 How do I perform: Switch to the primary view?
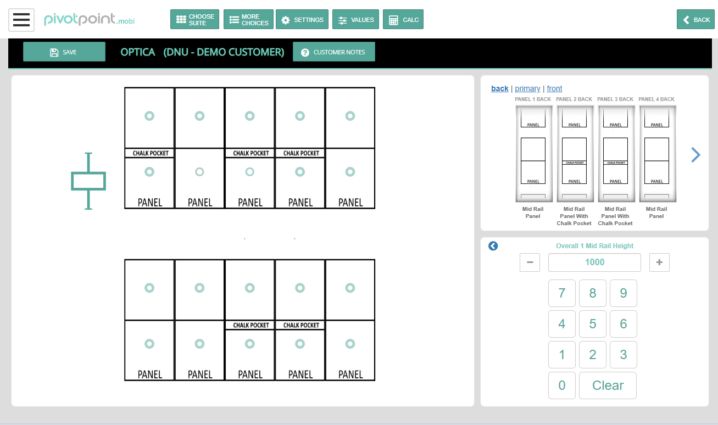pos(527,88)
